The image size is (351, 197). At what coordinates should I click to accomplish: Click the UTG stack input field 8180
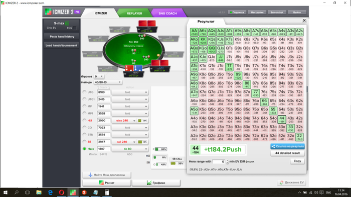(x=104, y=92)
